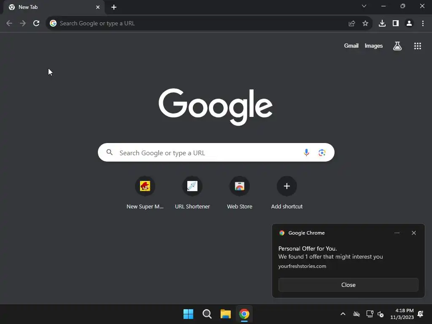Open the Chrome profile menu
The image size is (432, 324).
pyautogui.click(x=409, y=24)
